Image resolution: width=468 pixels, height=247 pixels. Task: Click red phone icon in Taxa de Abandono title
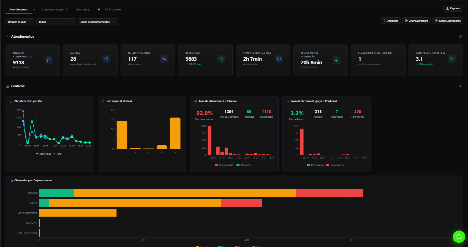point(195,101)
